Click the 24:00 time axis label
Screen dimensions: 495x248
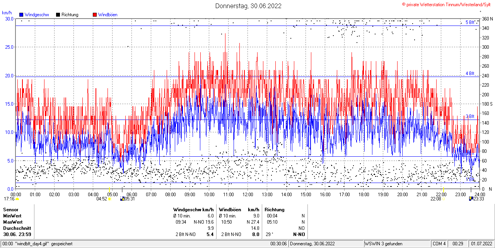[480, 194]
